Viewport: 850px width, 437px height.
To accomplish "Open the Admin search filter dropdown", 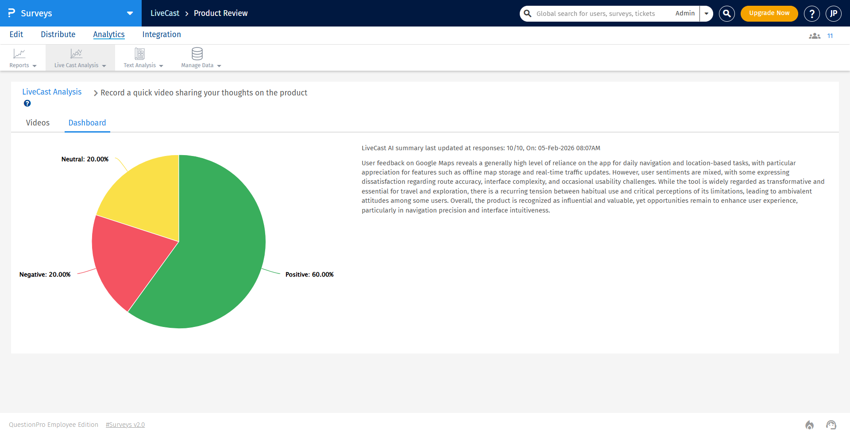I will point(706,13).
